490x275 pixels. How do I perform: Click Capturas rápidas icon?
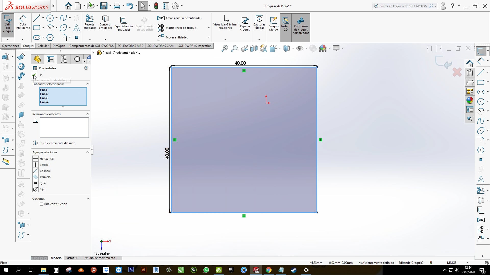tap(259, 22)
